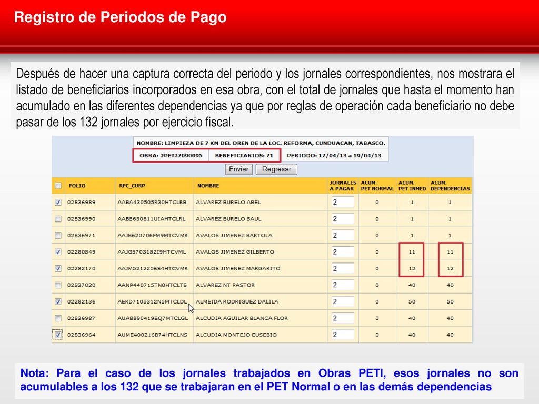The height and width of the screenshot is (404, 539).
Task: Check the box for AVALOS JIMENEZ BARTOLA
Action: click(58, 235)
